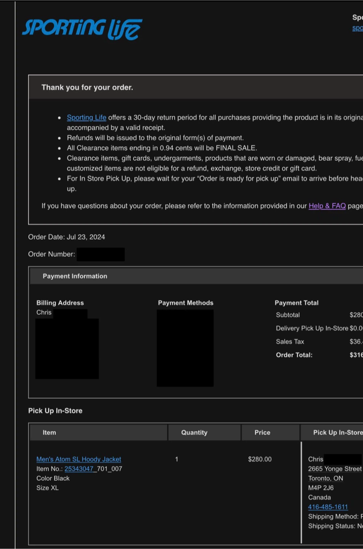Image resolution: width=363 pixels, height=549 pixels.
Task: Click the Color Black text
Action: (53, 478)
